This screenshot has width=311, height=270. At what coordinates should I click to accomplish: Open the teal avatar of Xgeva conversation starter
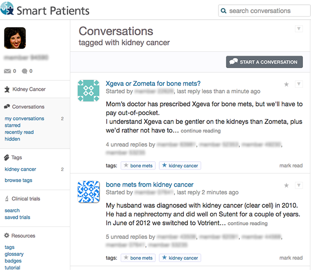[88, 90]
